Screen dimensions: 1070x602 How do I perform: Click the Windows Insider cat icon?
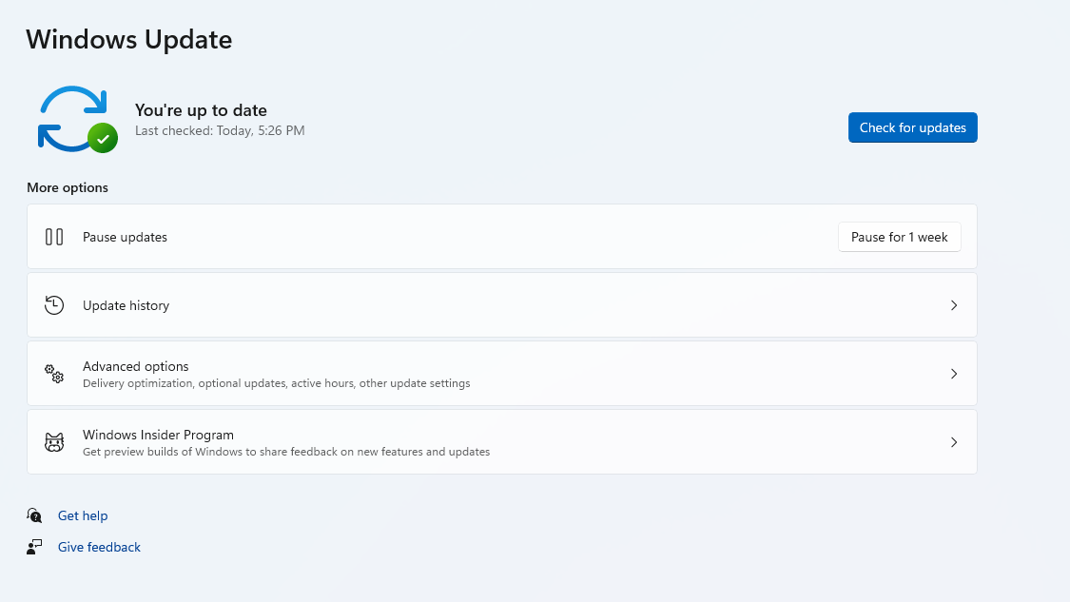[54, 442]
